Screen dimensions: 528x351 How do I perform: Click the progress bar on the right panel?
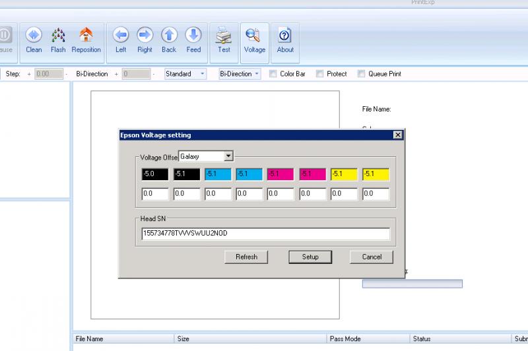coord(412,284)
